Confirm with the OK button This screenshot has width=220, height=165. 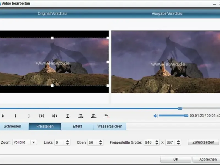(176, 159)
